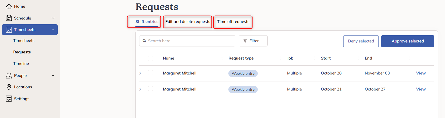
Task: Check the October 28 request checkbox
Action: point(151,73)
